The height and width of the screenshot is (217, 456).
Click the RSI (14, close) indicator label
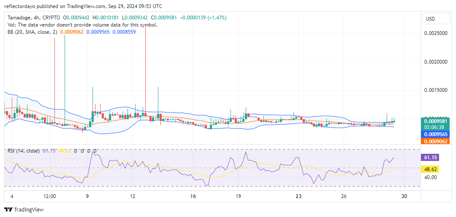pyautogui.click(x=24, y=151)
